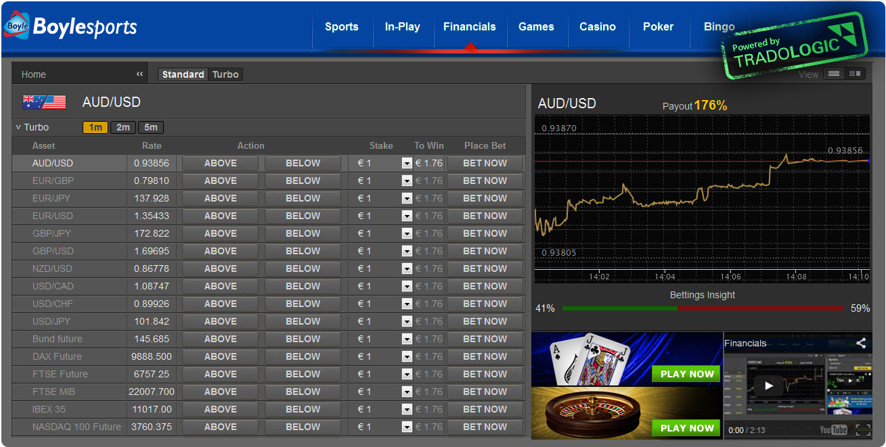Image resolution: width=886 pixels, height=447 pixels.
Task: Click BET NOW for NZD/USD
Action: pyautogui.click(x=485, y=268)
